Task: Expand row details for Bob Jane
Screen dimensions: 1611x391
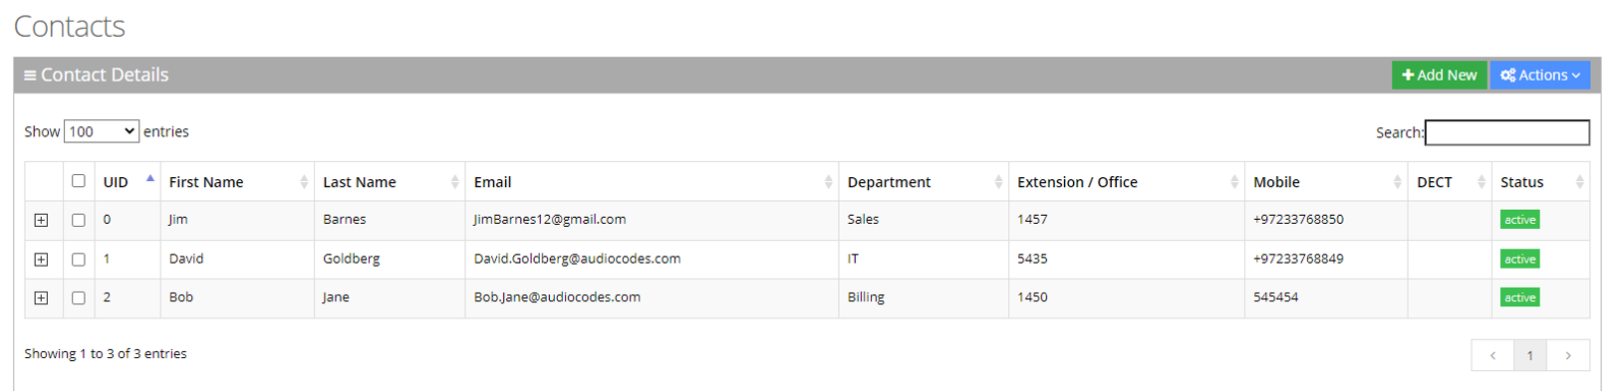Action: click(41, 297)
